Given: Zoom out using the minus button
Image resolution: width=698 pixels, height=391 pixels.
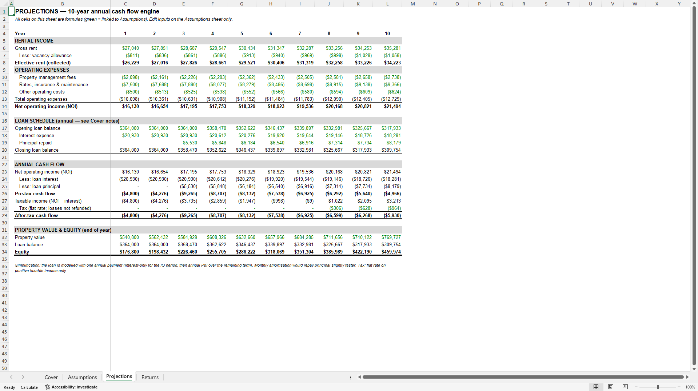Looking at the screenshot, I should pyautogui.click(x=636, y=387).
